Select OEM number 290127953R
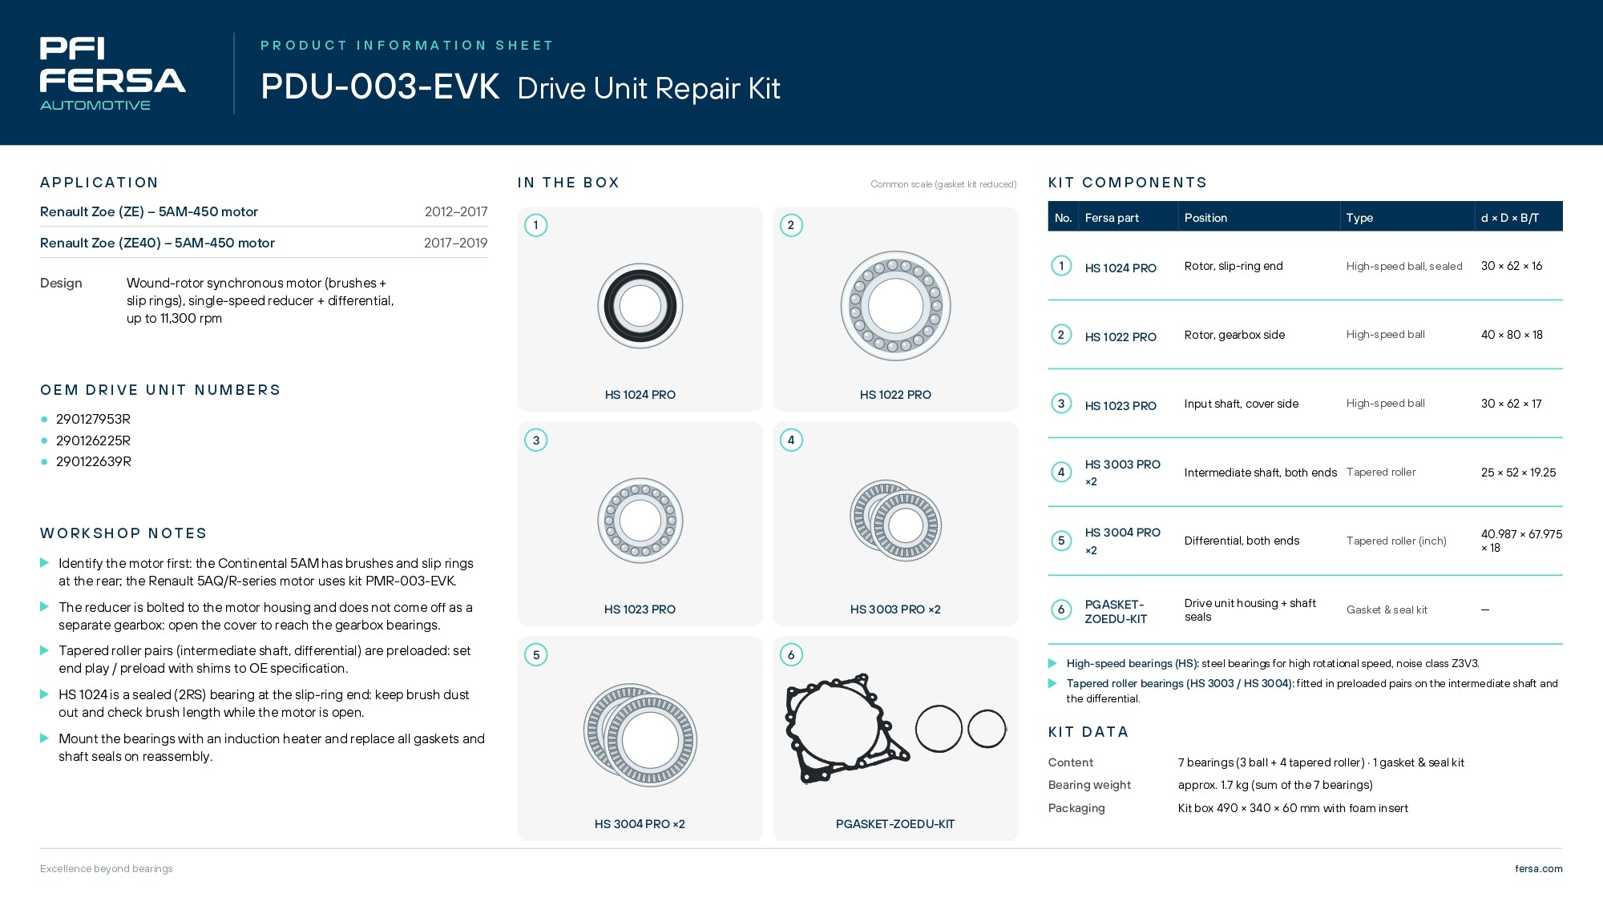The height and width of the screenshot is (901, 1603). (x=93, y=419)
